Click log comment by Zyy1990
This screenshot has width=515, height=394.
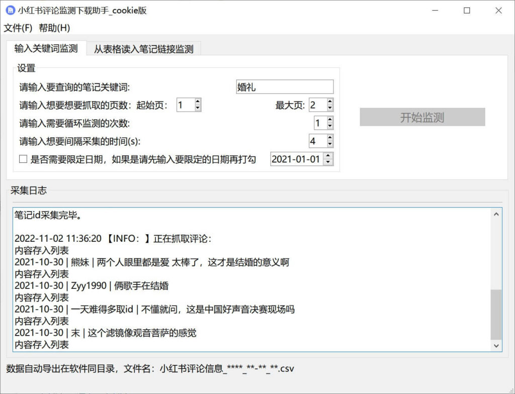92,285
